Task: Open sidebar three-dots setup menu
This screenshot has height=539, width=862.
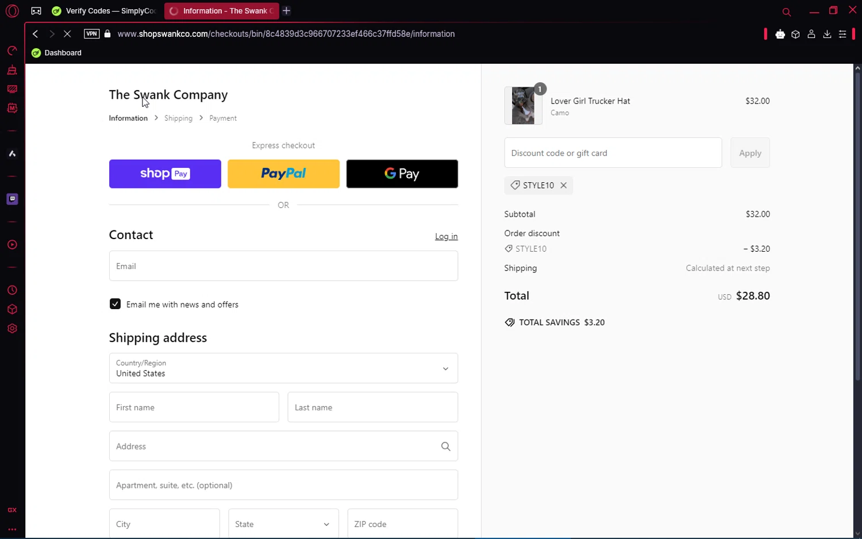Action: (12, 529)
